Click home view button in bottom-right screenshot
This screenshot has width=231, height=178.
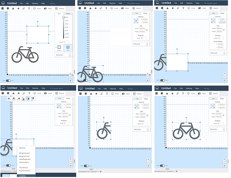224,166
